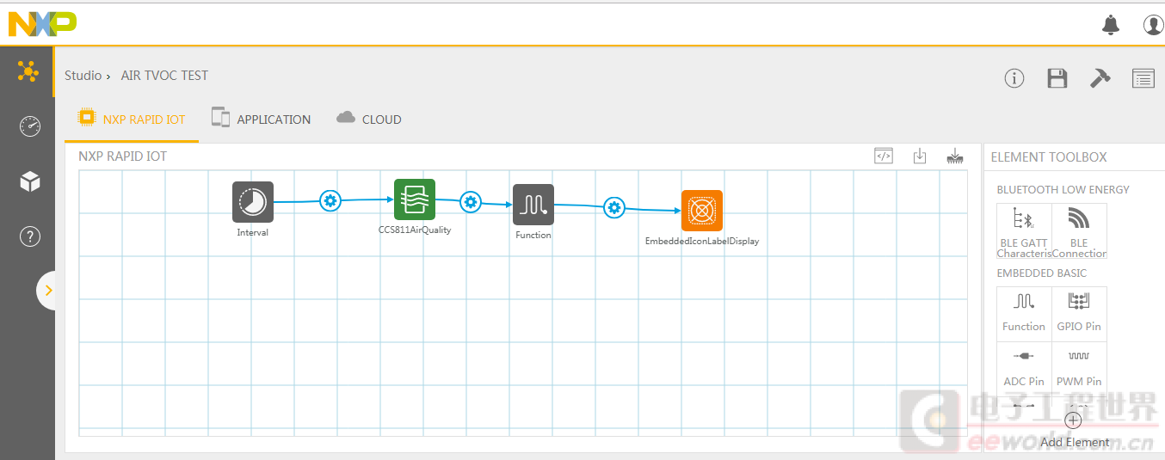This screenshot has height=460, width=1165.
Task: Open the cube icon in sidebar
Action: (29, 181)
